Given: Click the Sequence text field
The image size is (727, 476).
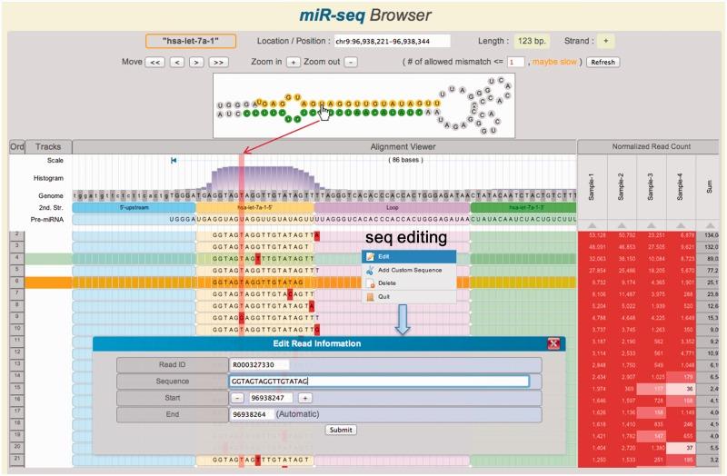Looking at the screenshot, I should coord(379,381).
